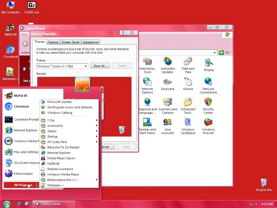
Task: Open Set Program Access and Defaults
Action: [69, 107]
